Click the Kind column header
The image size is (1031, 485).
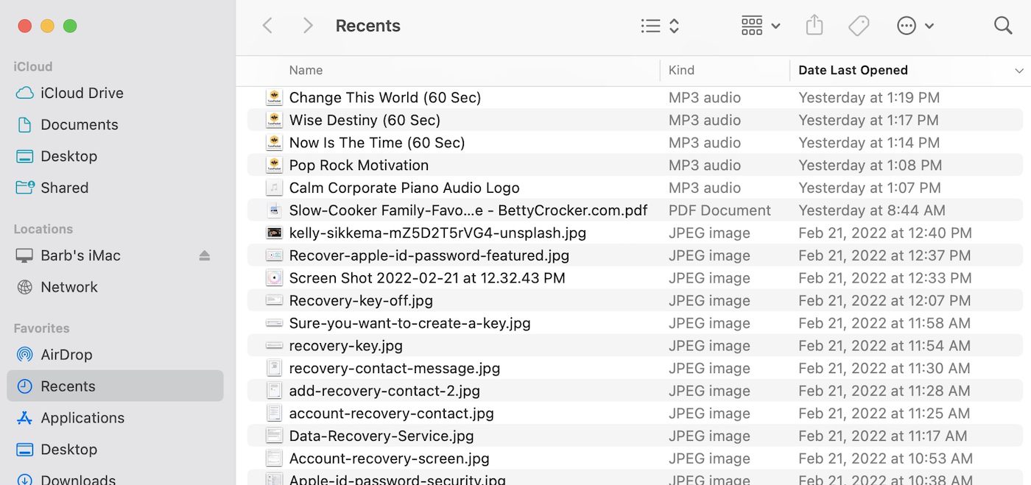(x=681, y=71)
